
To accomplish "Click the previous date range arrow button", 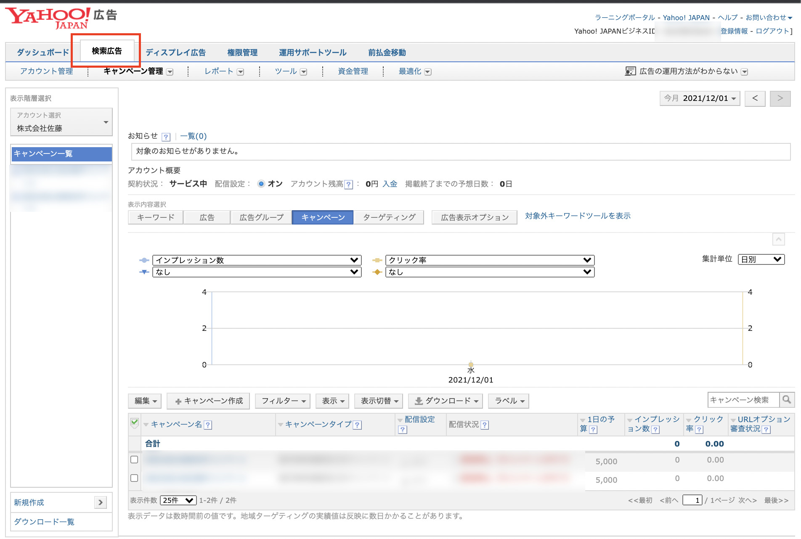I will 755,98.
